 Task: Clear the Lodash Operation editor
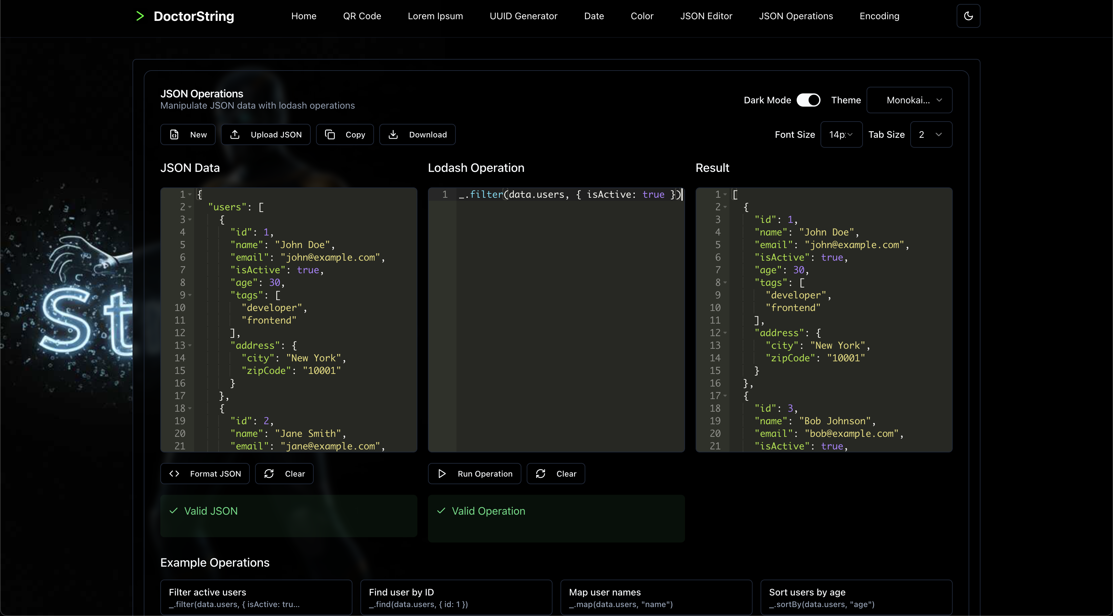point(556,474)
